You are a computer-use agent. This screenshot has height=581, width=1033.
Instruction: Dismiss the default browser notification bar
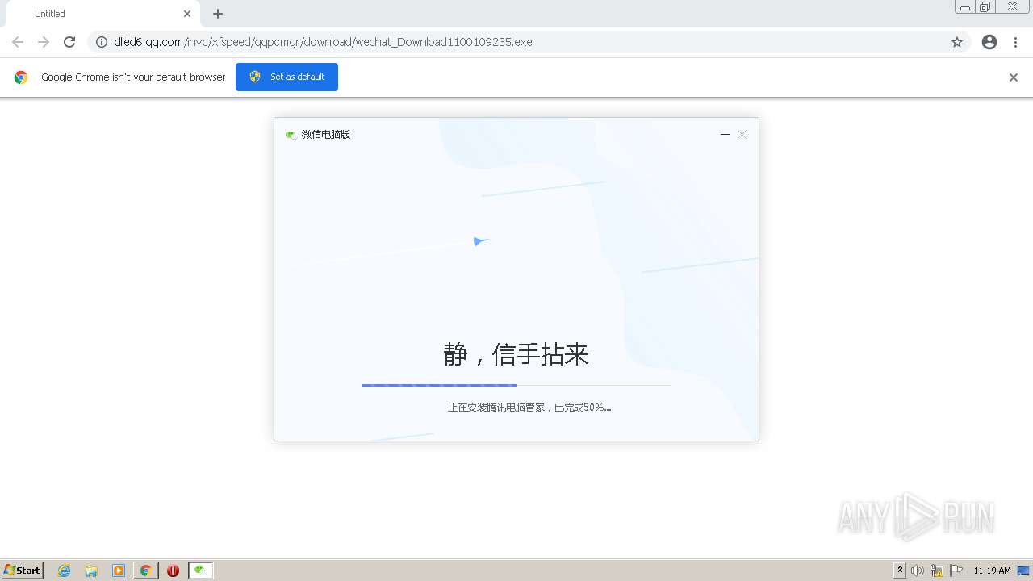click(1014, 77)
